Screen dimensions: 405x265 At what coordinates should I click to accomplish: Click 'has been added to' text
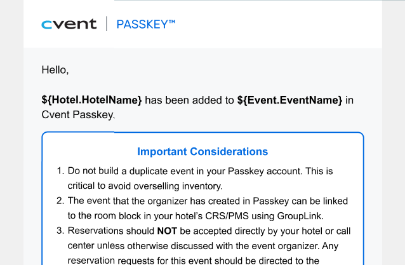point(189,100)
